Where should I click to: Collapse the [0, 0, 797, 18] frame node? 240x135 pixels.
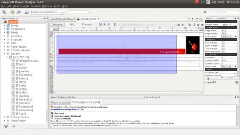pos(7,57)
